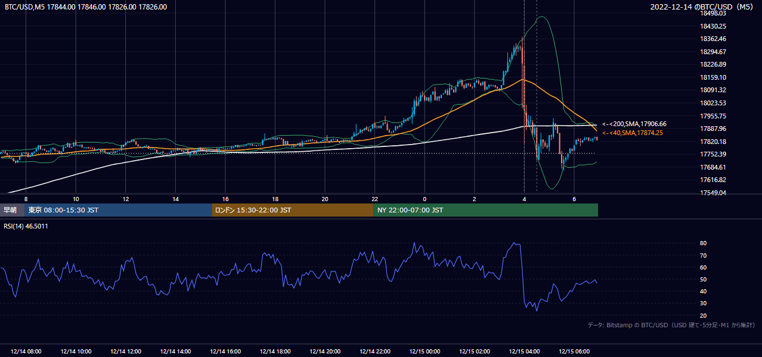This screenshot has height=357, width=762.
Task: Select the ロンドン 15:30-22:00 JST session bar
Action: coord(293,210)
